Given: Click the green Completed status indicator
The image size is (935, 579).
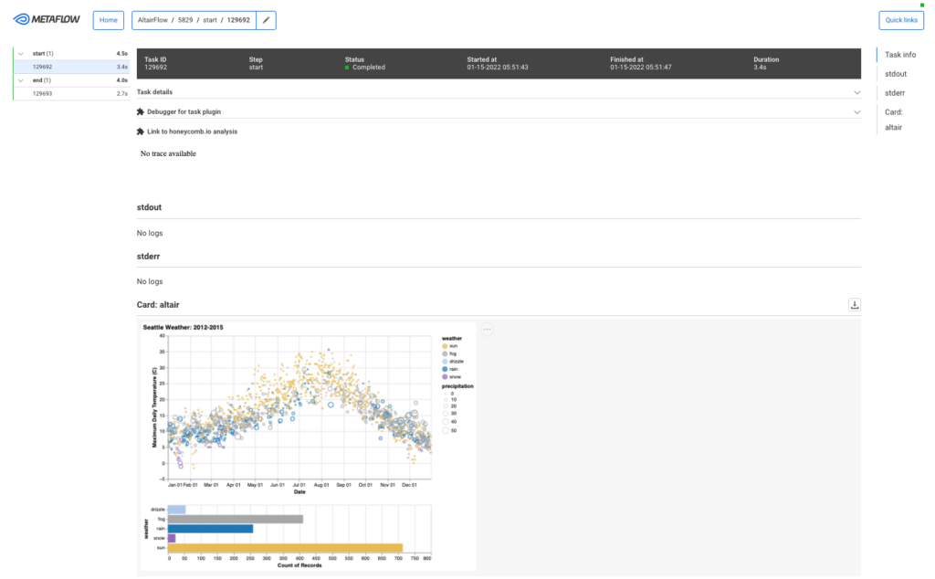Looking at the screenshot, I should click(x=347, y=68).
